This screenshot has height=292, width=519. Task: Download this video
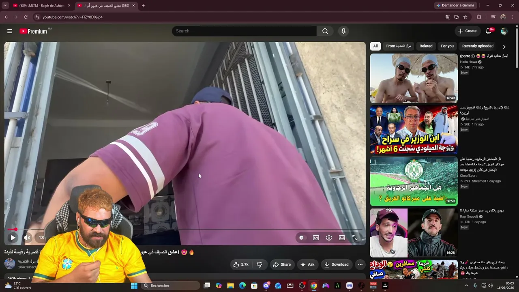336,264
